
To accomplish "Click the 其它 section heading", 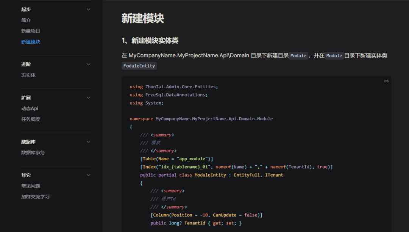I will [26, 175].
